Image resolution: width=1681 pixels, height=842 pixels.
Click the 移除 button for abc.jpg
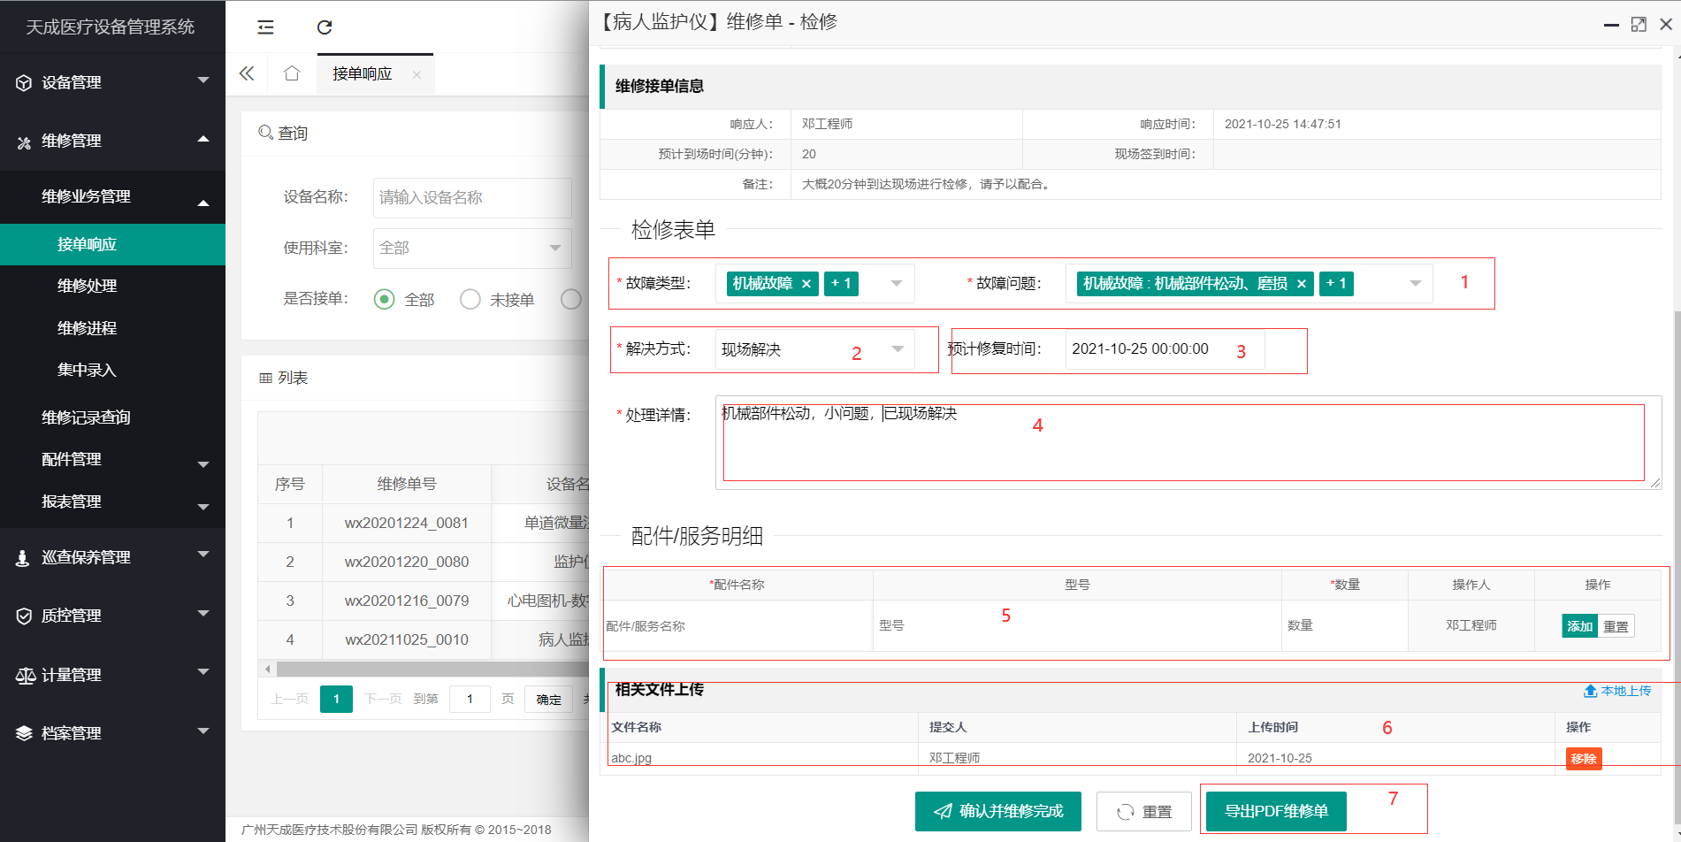[x=1584, y=759]
